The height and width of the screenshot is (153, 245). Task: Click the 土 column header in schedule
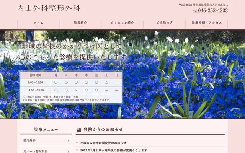(106, 75)
